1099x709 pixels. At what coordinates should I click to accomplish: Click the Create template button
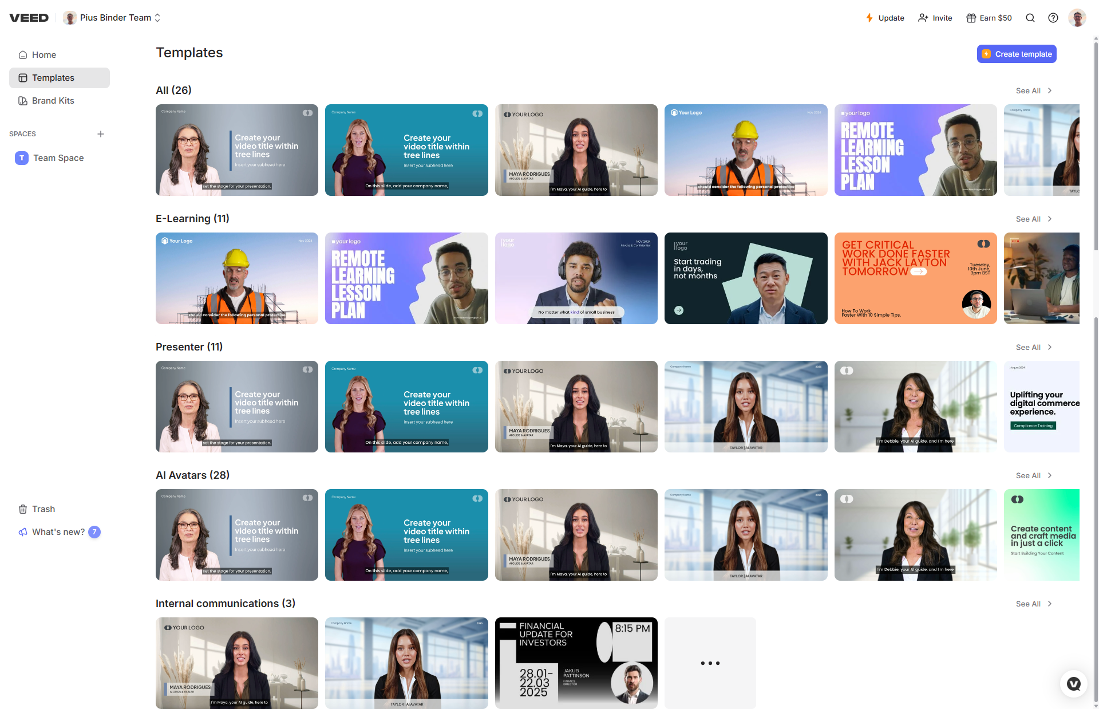click(1017, 54)
